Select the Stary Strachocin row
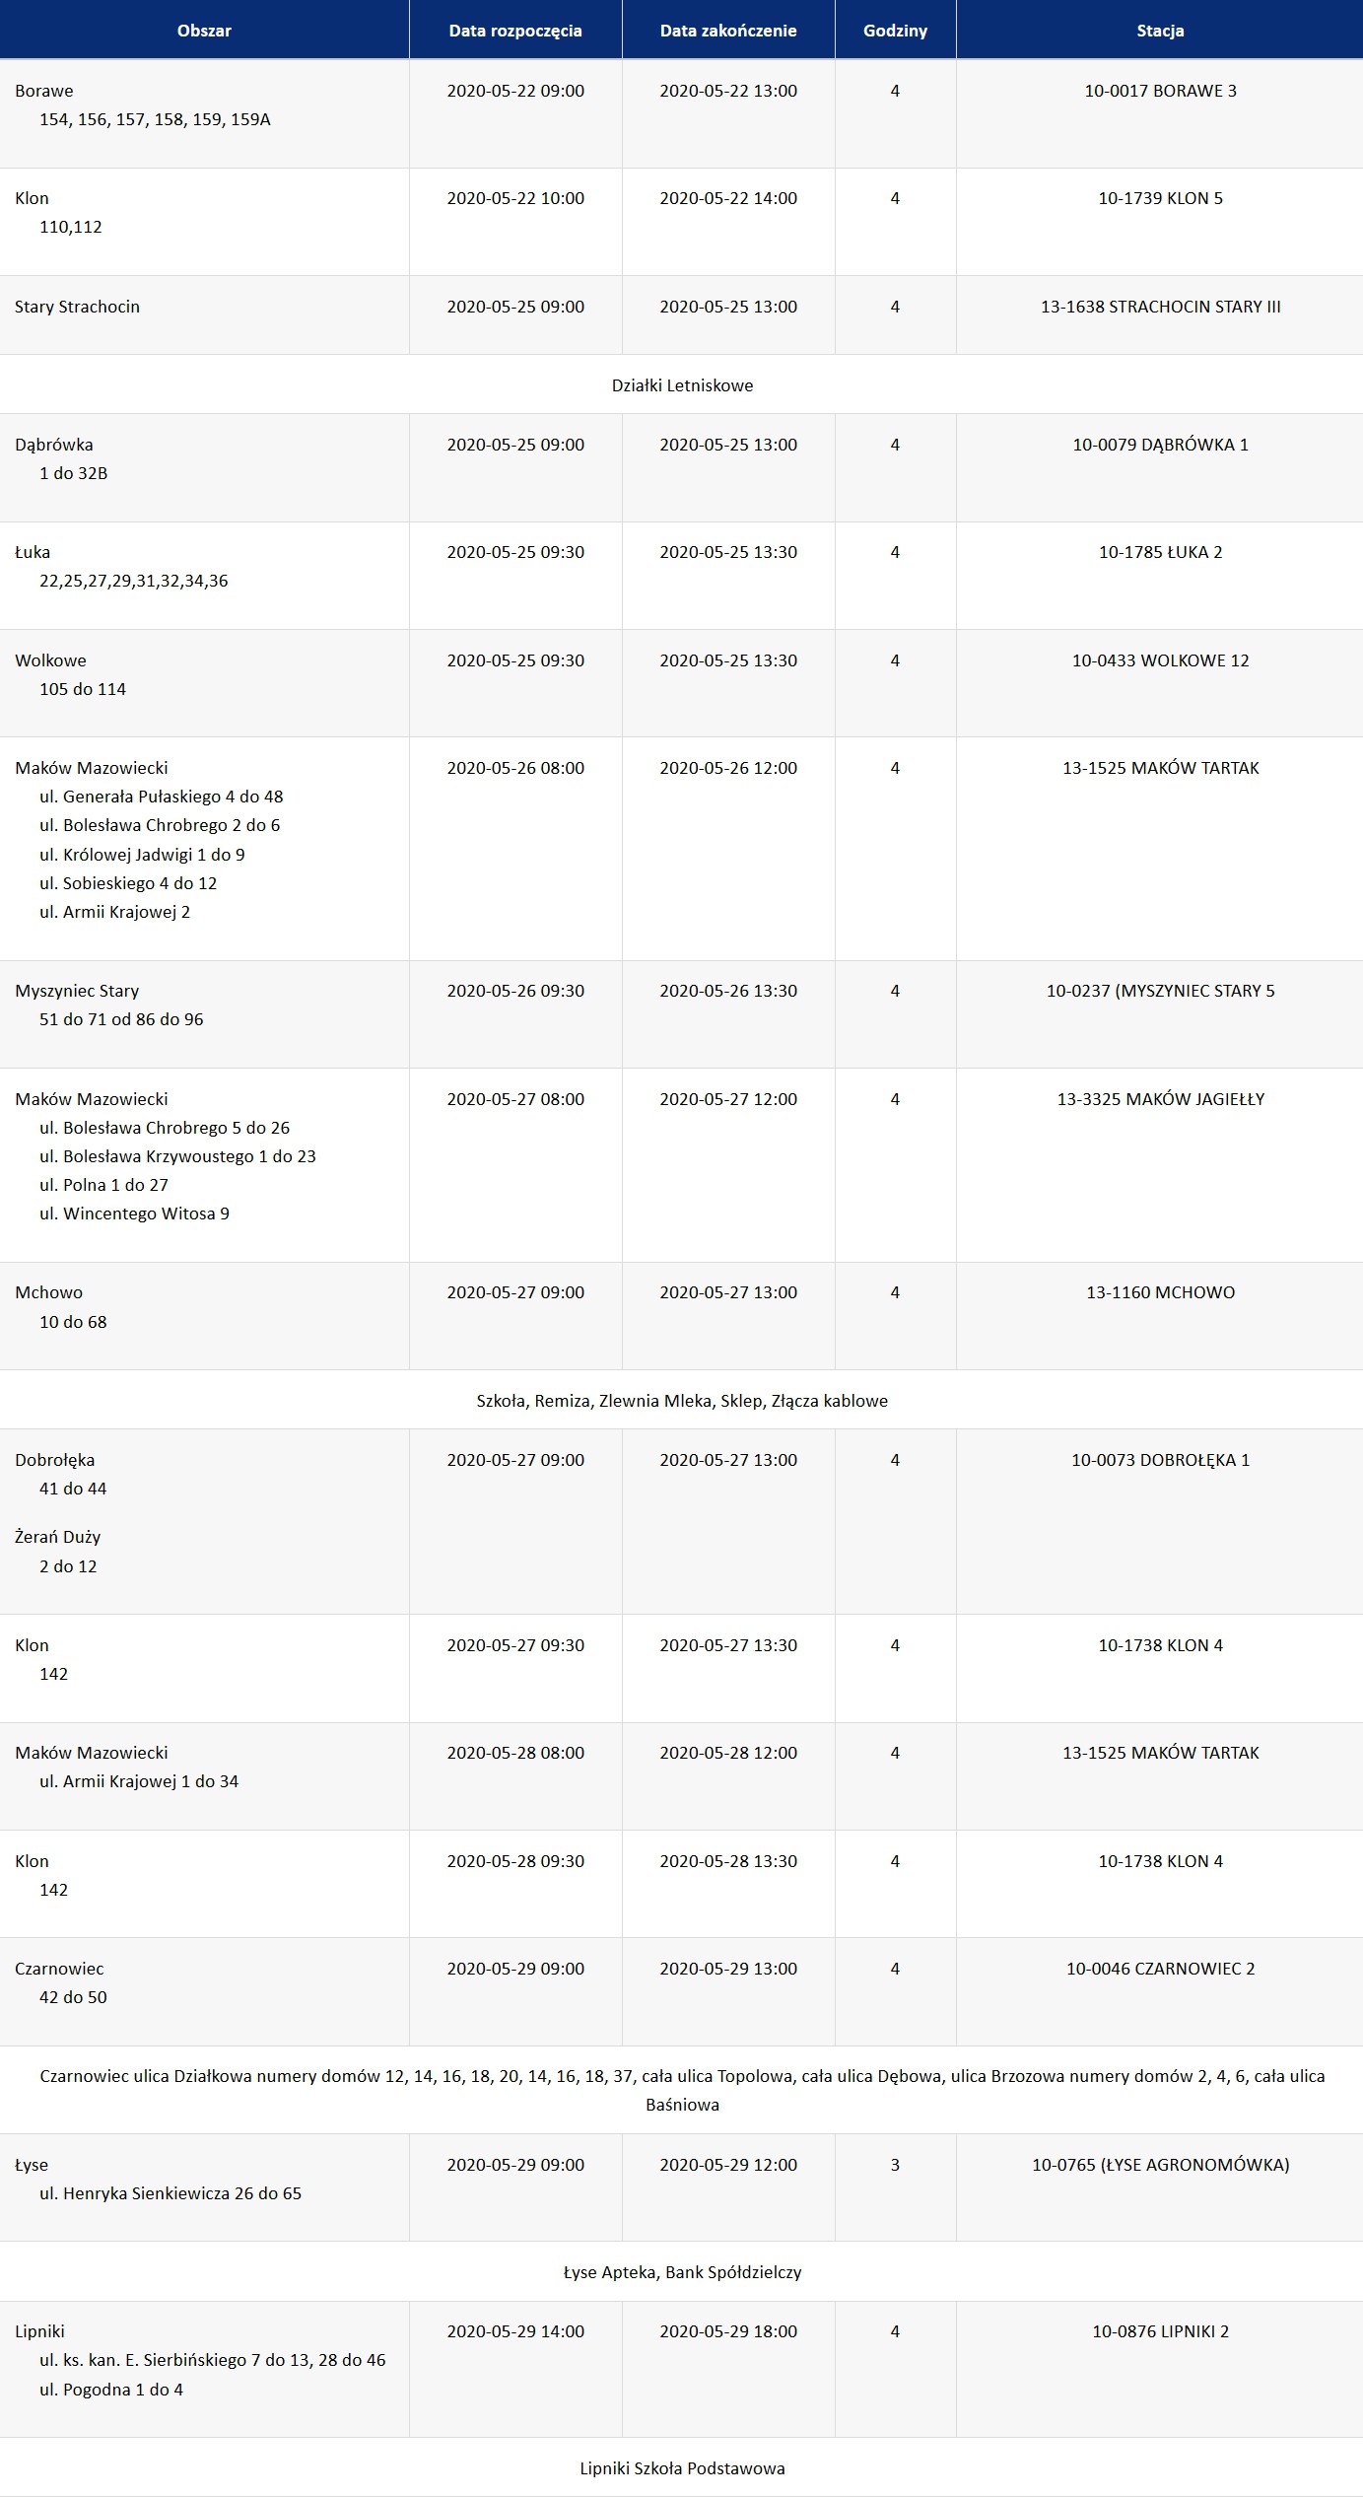The image size is (1363, 2497). 681,314
